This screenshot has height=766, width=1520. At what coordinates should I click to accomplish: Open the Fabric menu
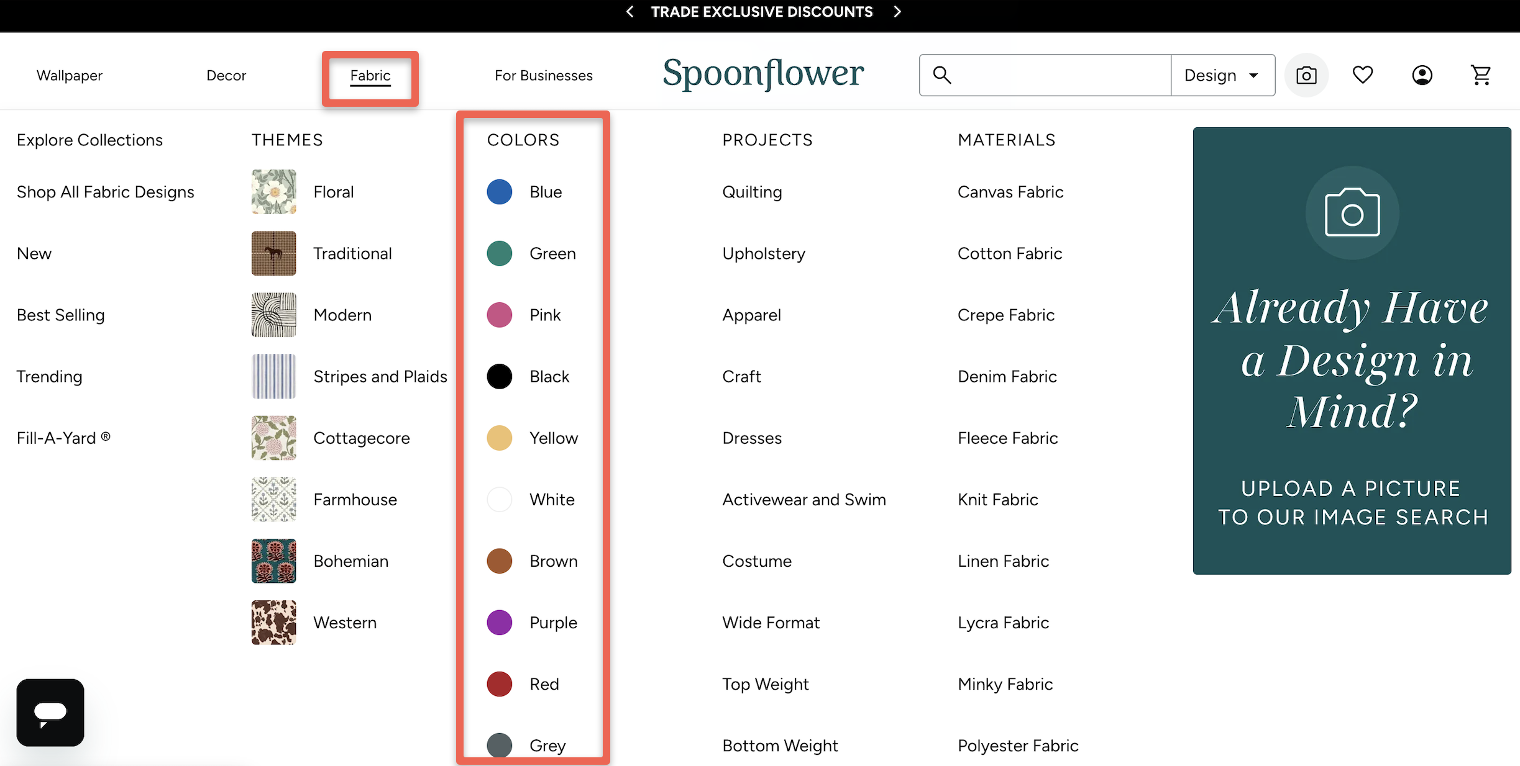(370, 75)
